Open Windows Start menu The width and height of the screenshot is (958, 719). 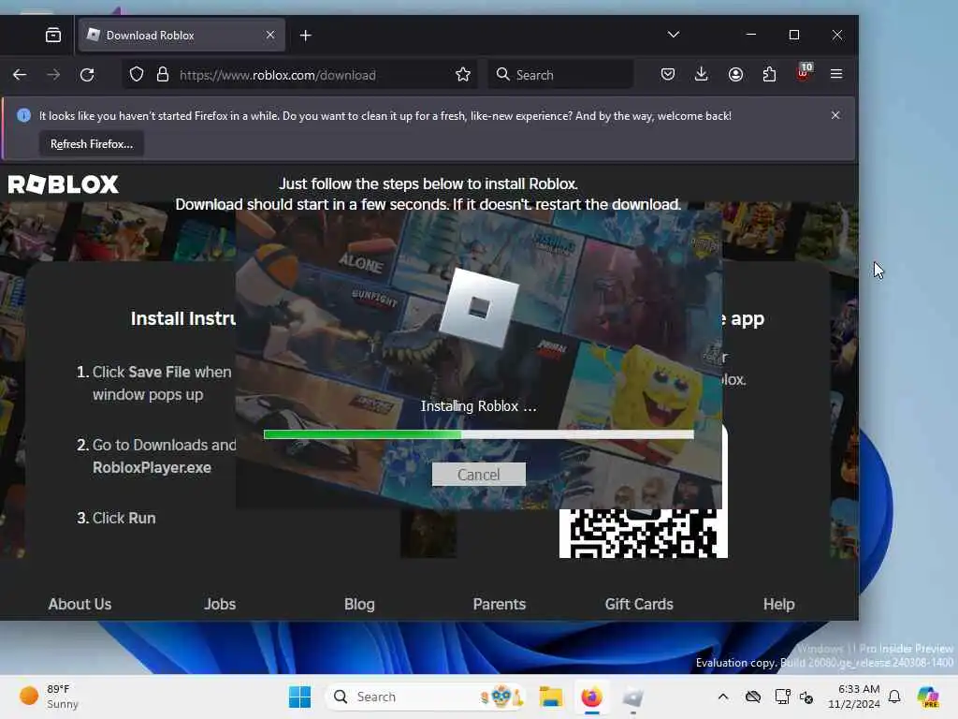coord(299,697)
